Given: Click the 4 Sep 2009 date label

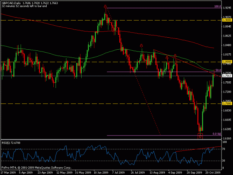Looking at the screenshot, I should [175, 172].
